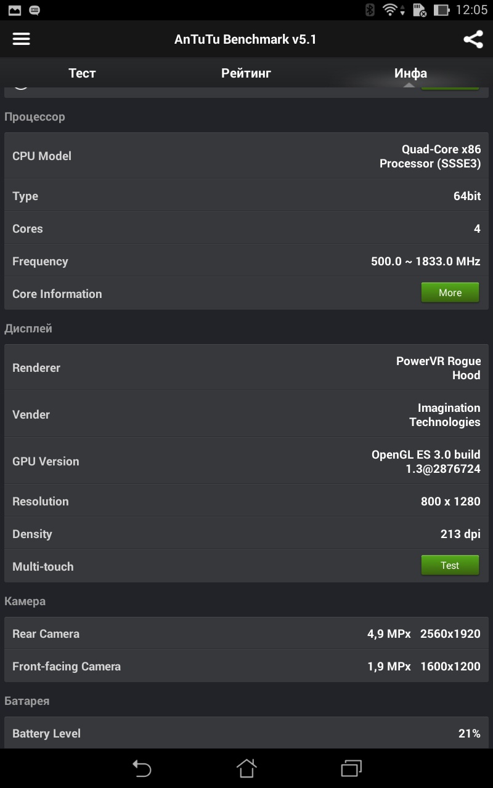
Task: Tap the Rear Camera row
Action: tap(246, 633)
